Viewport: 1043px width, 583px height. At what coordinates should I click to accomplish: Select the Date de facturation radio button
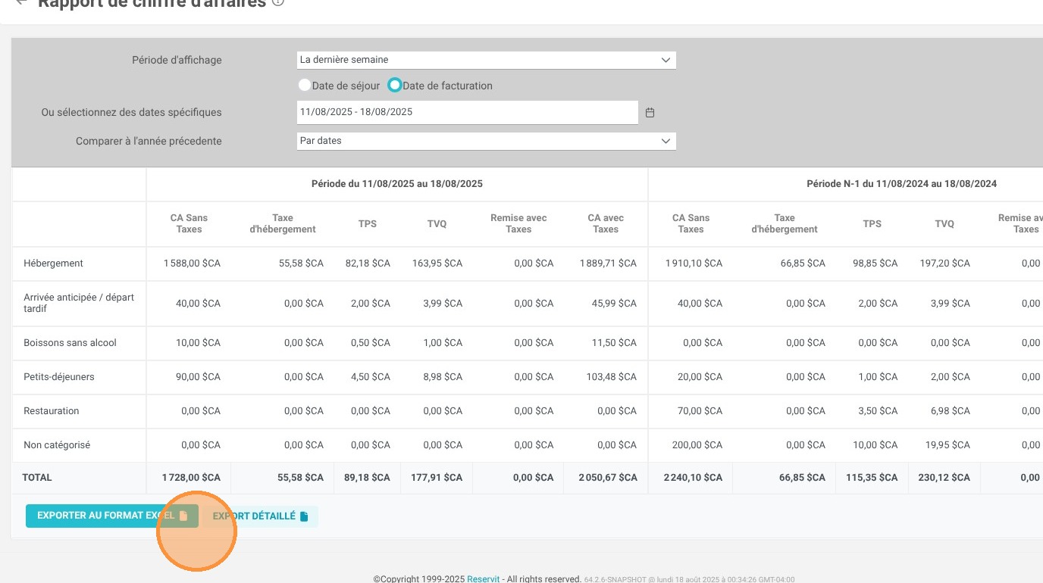tap(394, 86)
